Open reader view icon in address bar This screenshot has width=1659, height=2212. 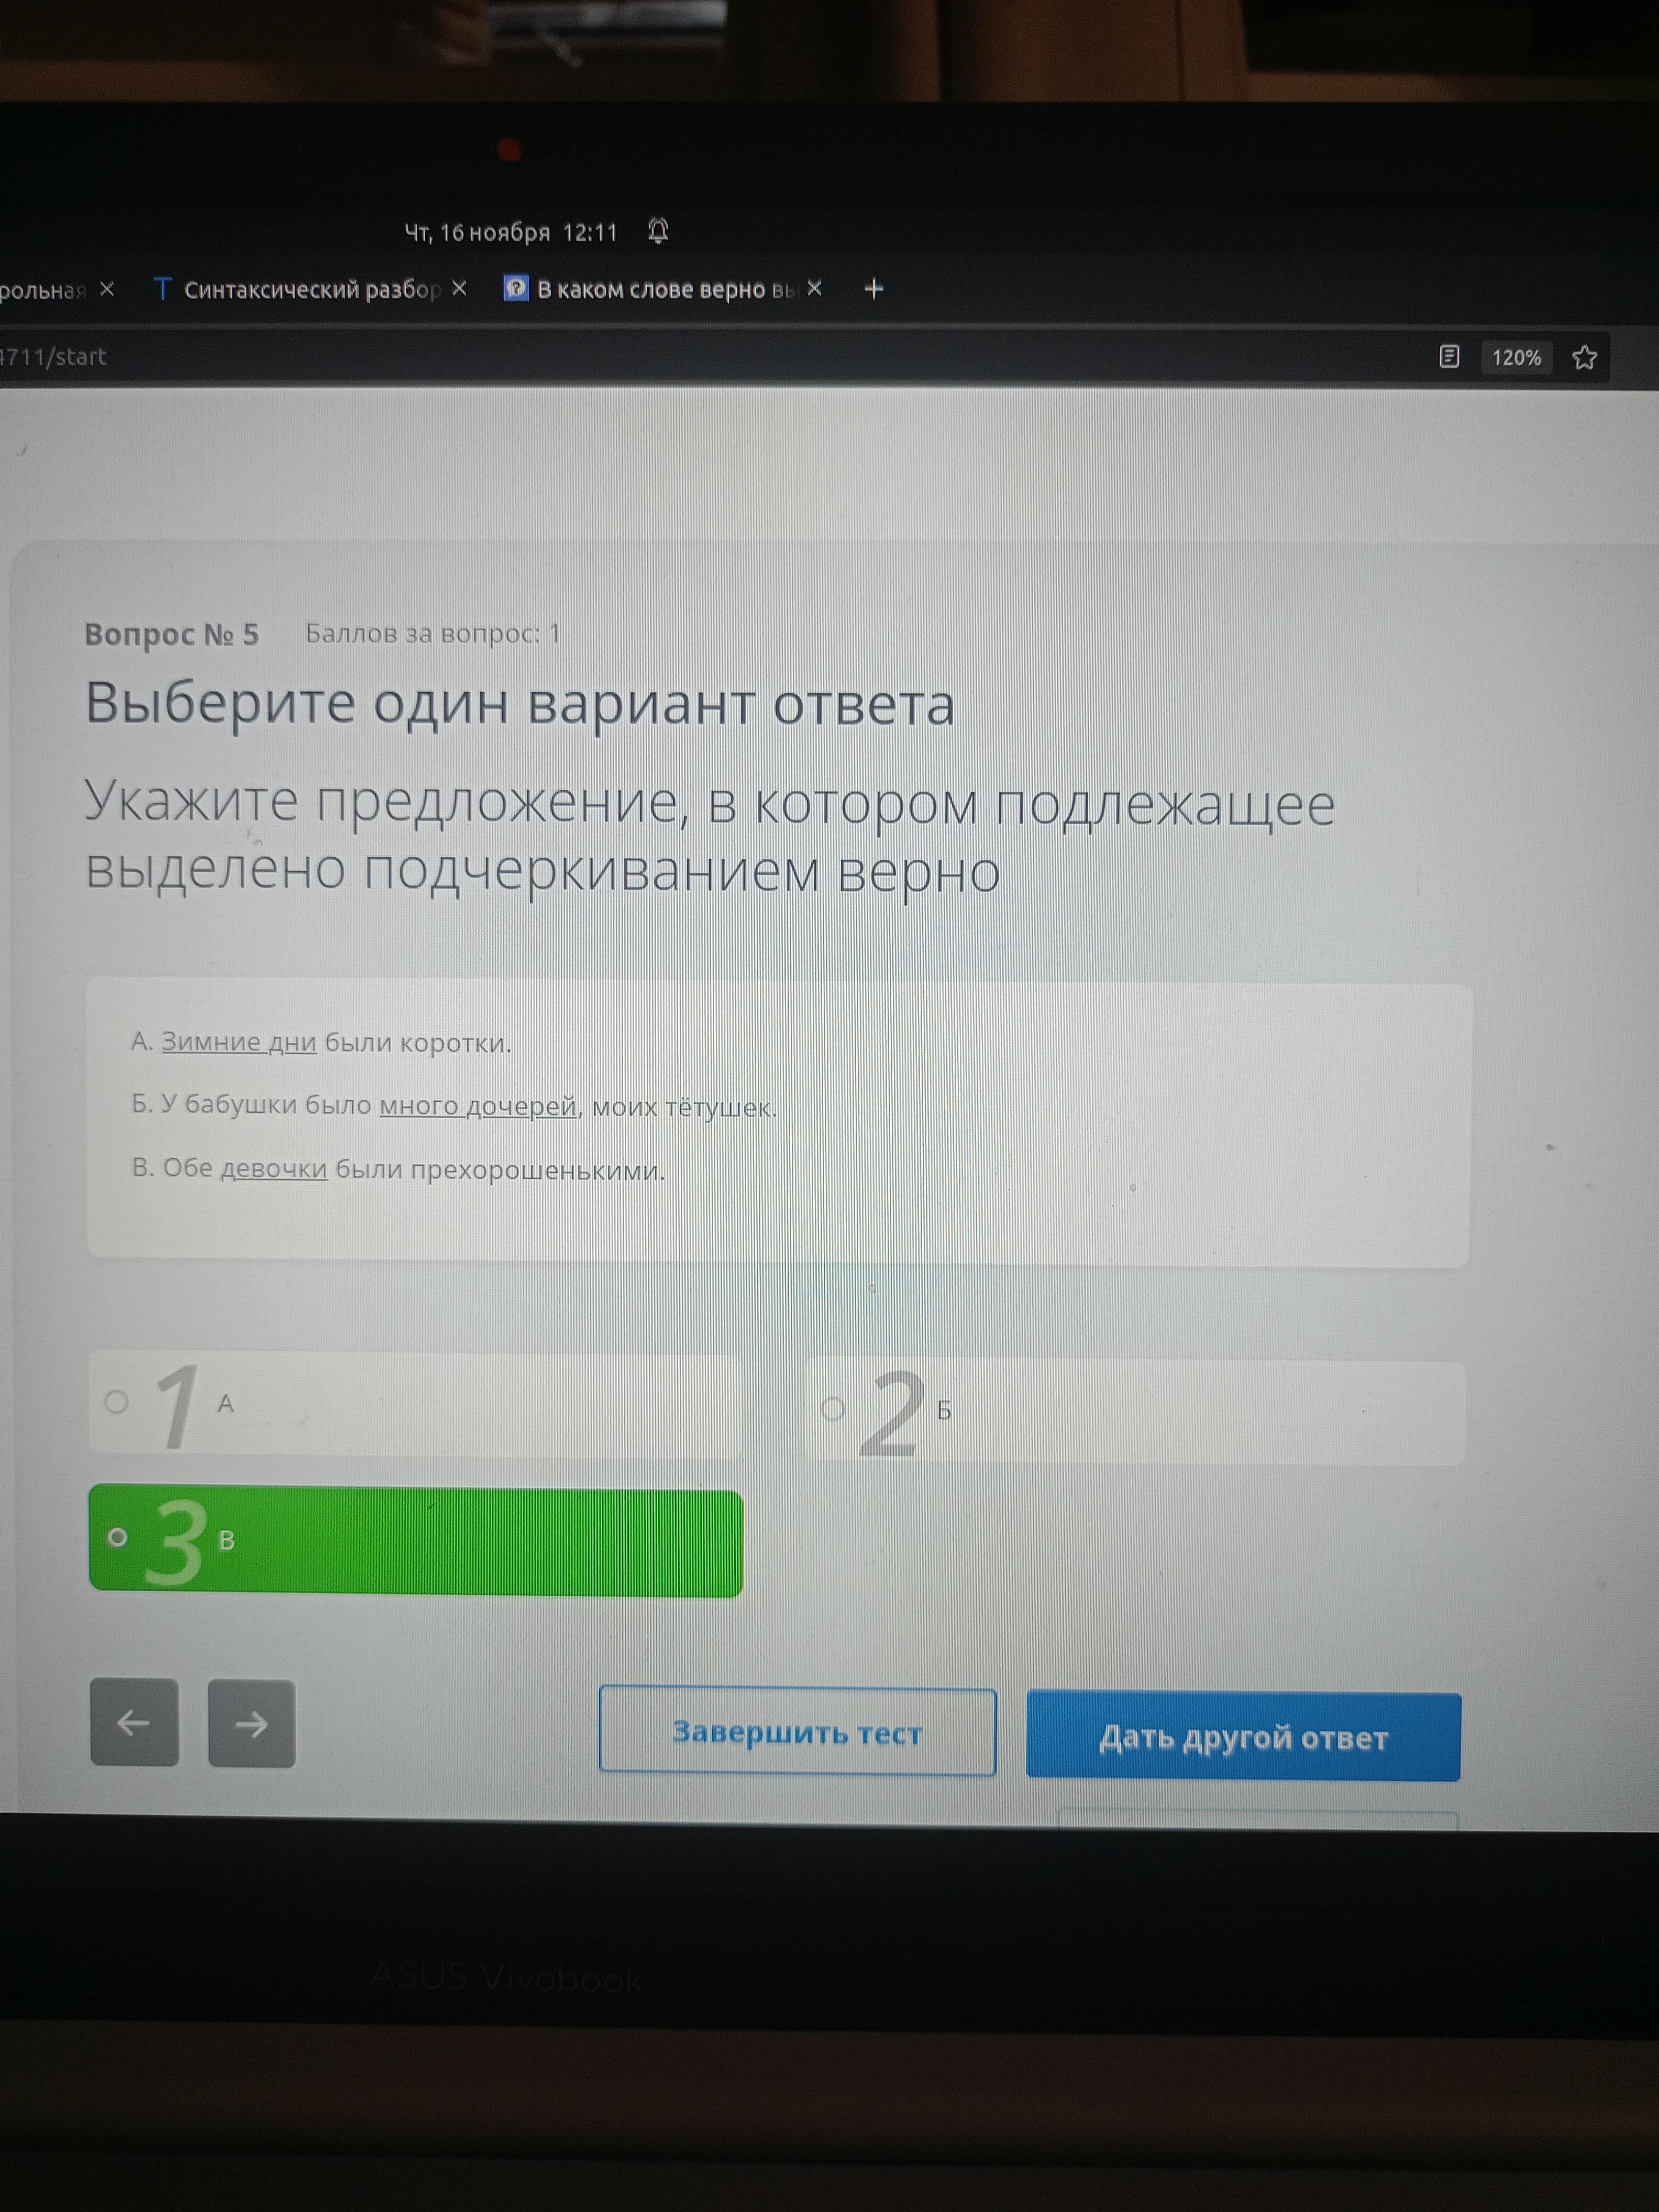[x=1448, y=357]
